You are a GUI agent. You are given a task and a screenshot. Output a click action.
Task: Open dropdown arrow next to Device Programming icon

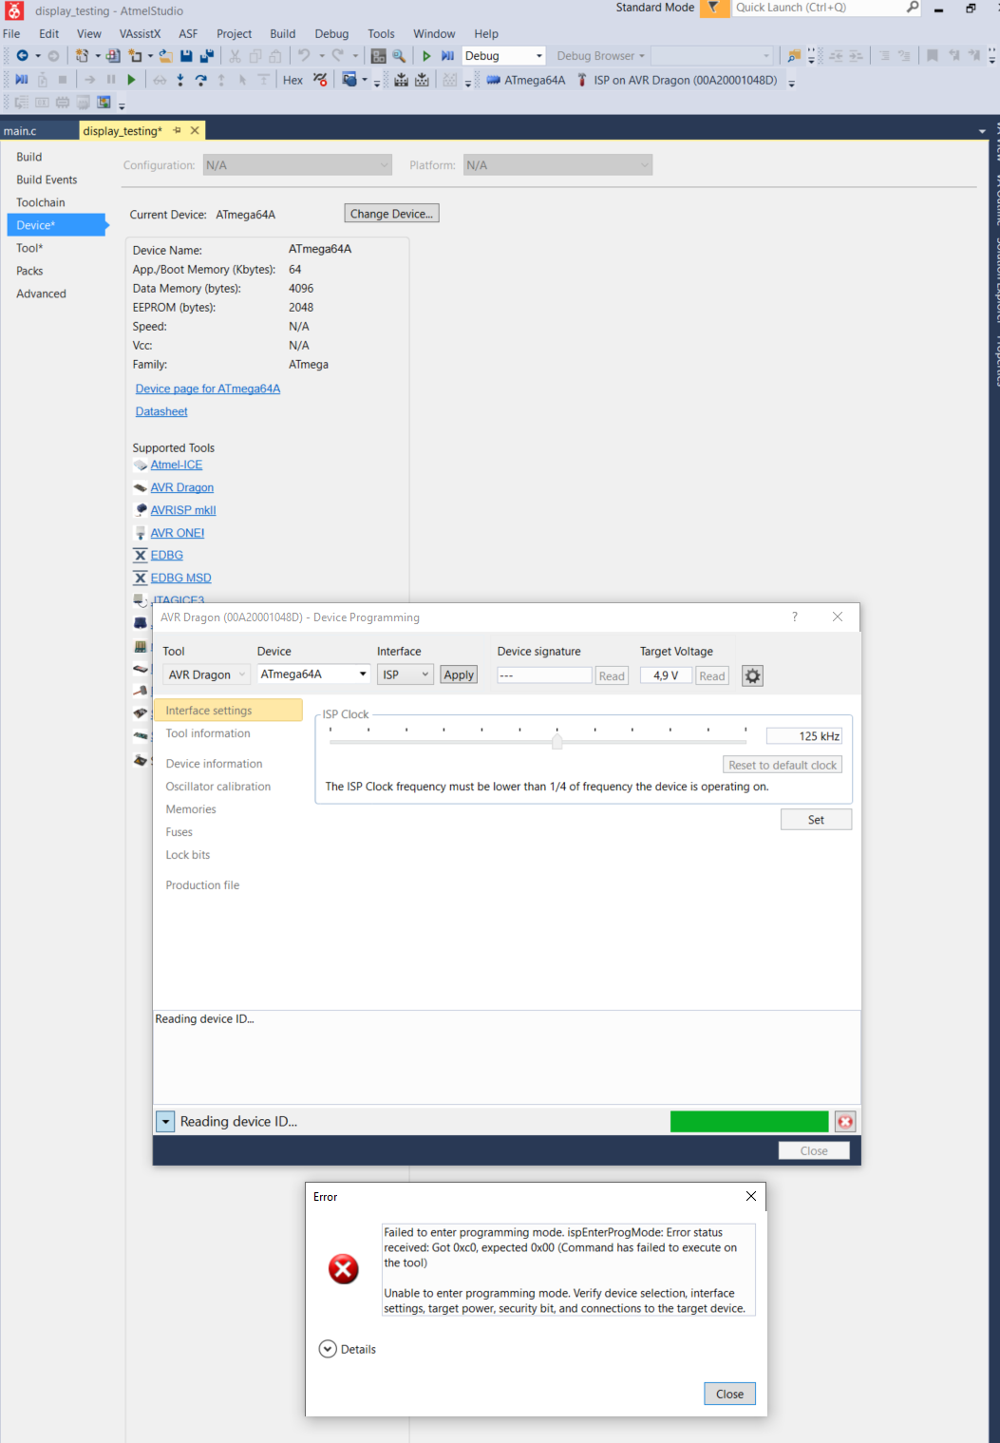(365, 80)
